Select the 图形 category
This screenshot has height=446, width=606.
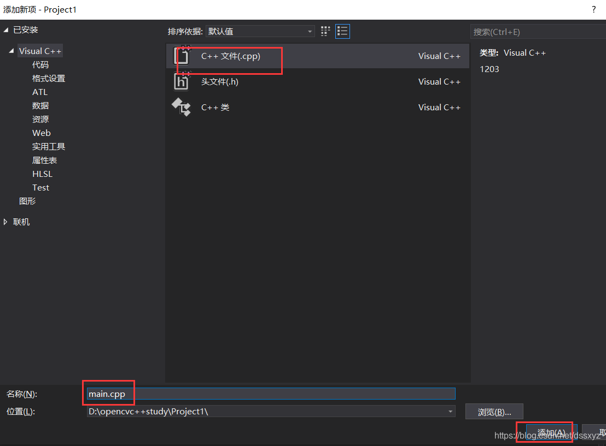(27, 201)
